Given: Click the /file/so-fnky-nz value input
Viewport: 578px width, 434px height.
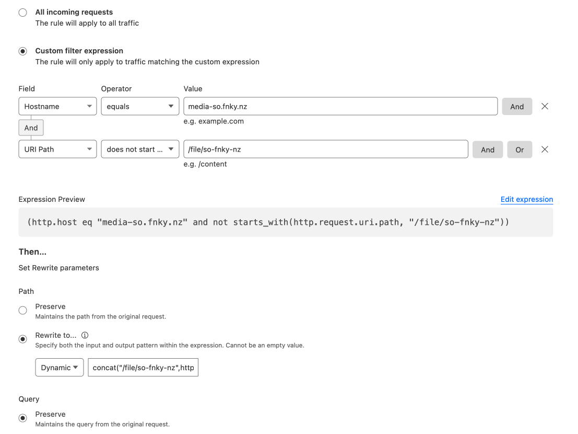Looking at the screenshot, I should (x=325, y=149).
